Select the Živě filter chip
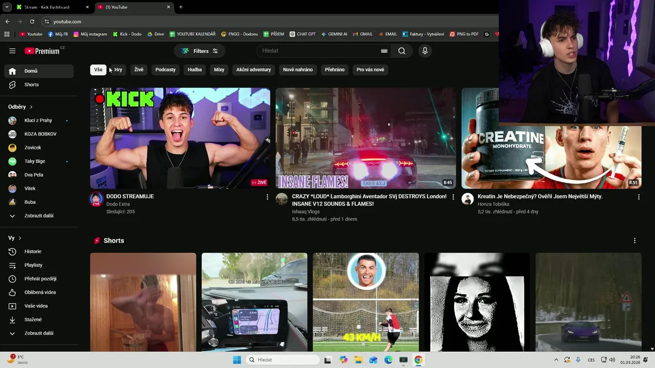The width and height of the screenshot is (655, 368). coord(139,70)
